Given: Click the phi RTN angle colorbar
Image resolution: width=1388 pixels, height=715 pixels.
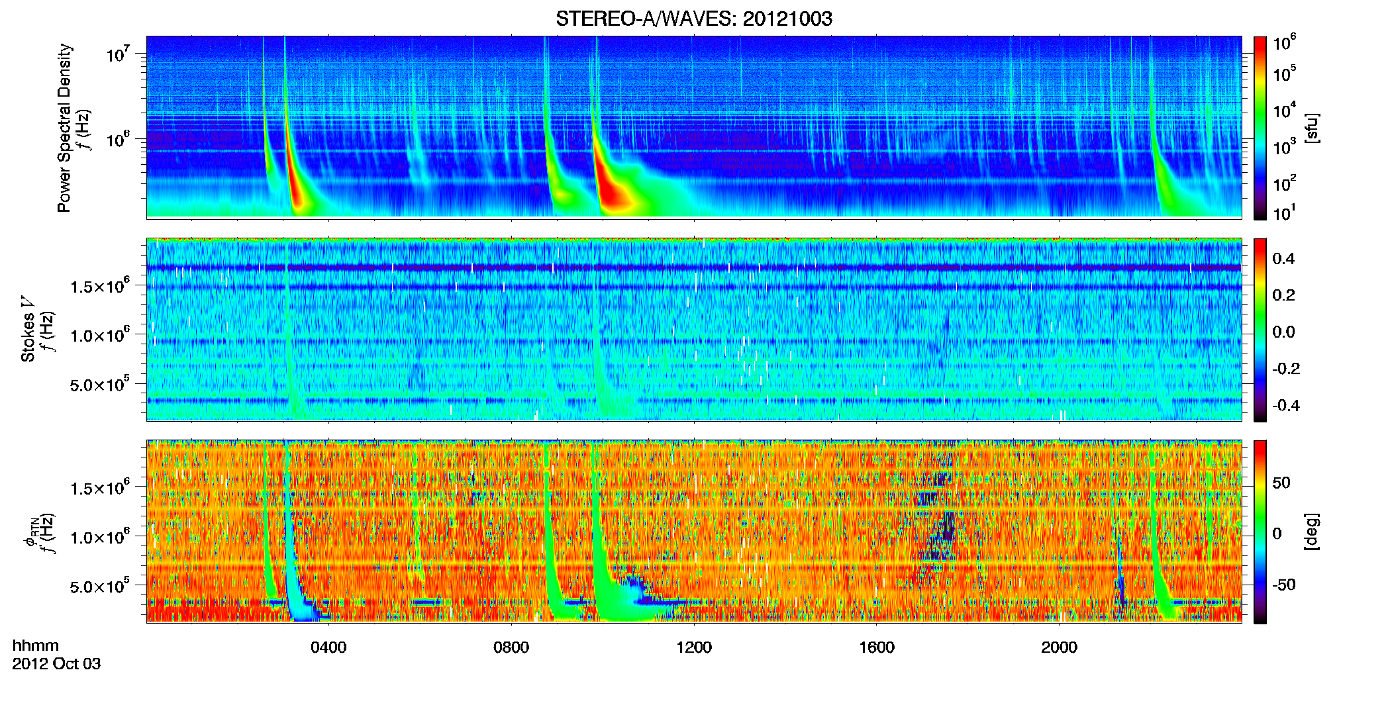Looking at the screenshot, I should pos(1260,532).
